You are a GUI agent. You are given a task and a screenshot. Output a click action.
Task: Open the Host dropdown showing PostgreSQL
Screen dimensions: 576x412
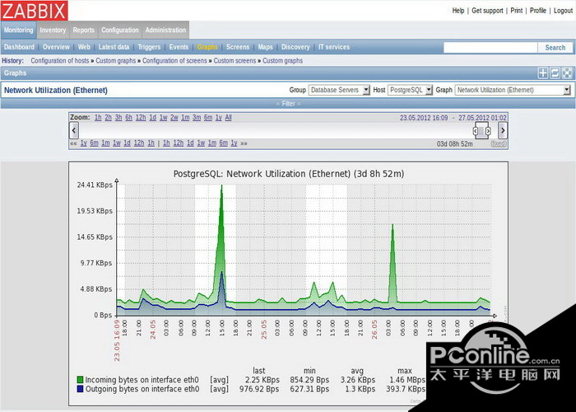pos(410,90)
